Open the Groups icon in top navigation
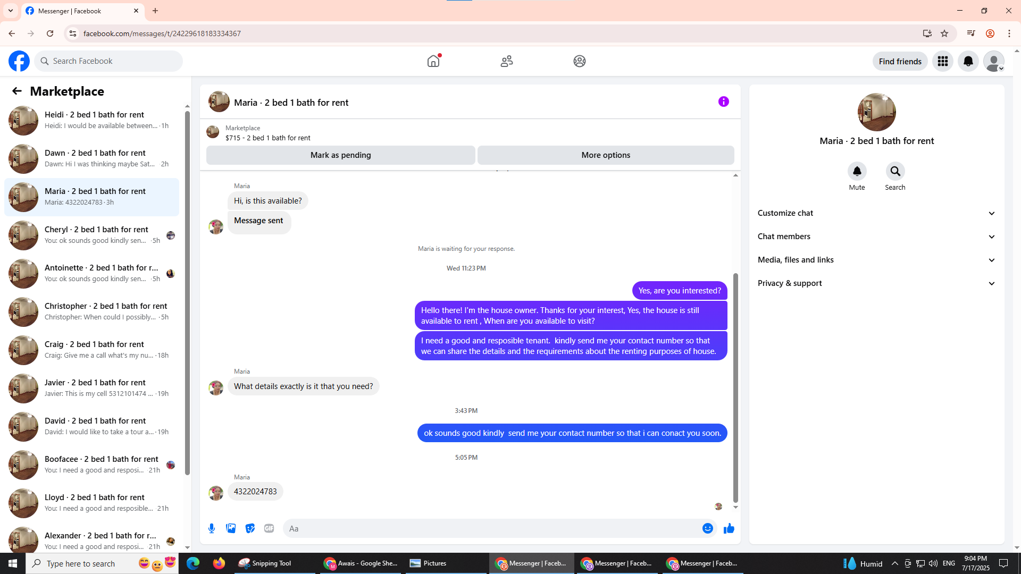Viewport: 1021px width, 574px height. [x=580, y=61]
